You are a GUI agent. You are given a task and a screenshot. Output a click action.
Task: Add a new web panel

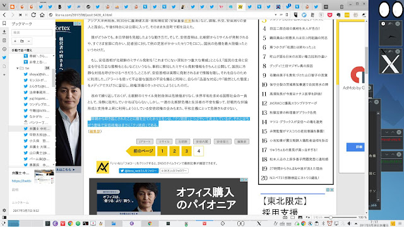pos(4,74)
